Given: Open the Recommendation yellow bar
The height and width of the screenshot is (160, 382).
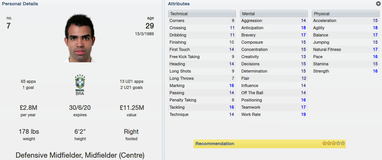Looking at the screenshot, I should (269, 144).
